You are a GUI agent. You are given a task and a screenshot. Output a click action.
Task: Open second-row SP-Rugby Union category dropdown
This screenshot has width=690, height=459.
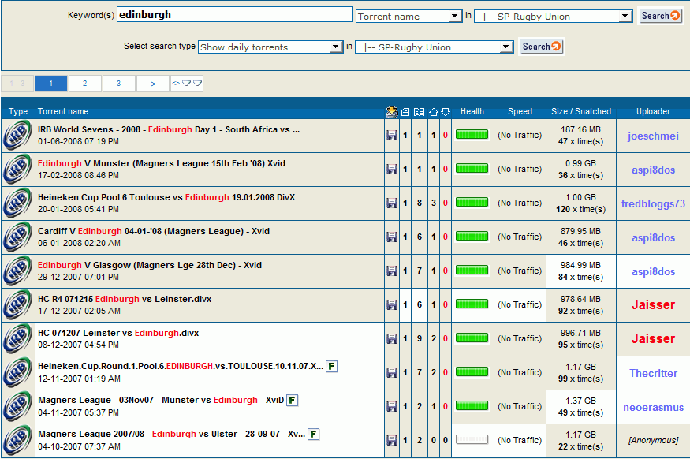click(x=434, y=47)
